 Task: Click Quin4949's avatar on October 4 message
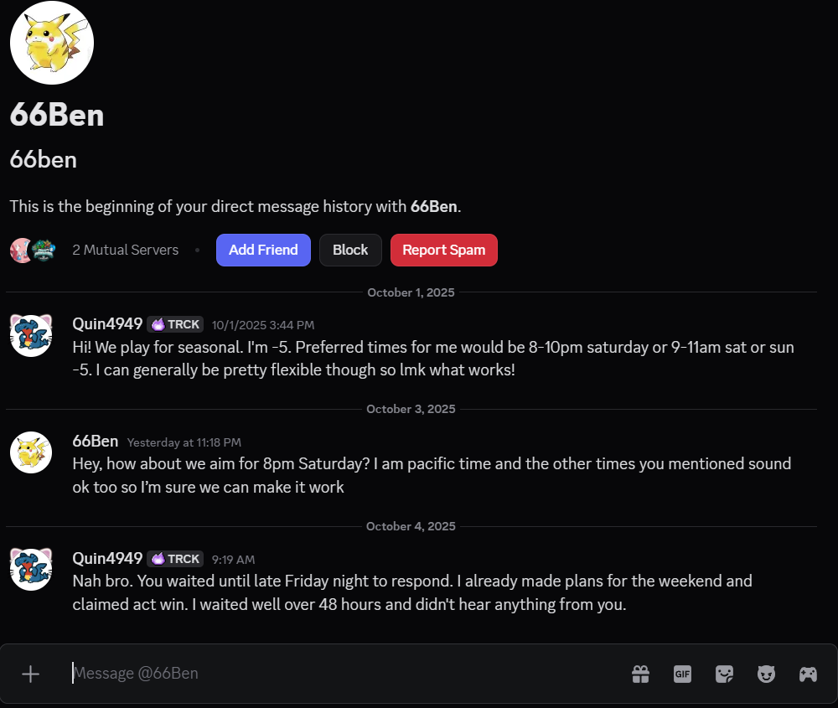coord(31,570)
